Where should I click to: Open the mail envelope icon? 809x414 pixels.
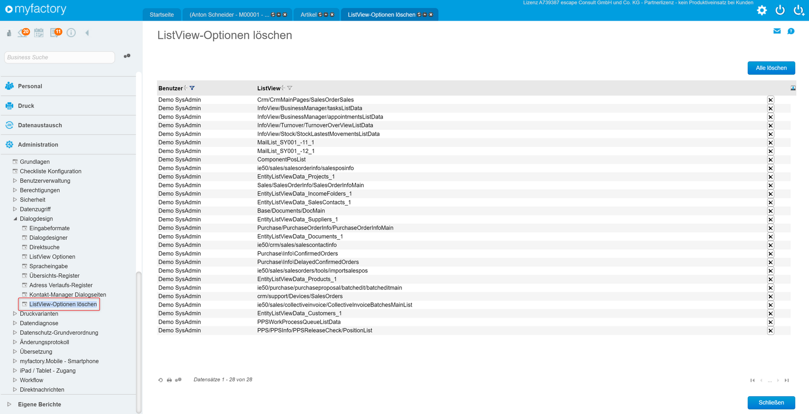click(x=777, y=31)
